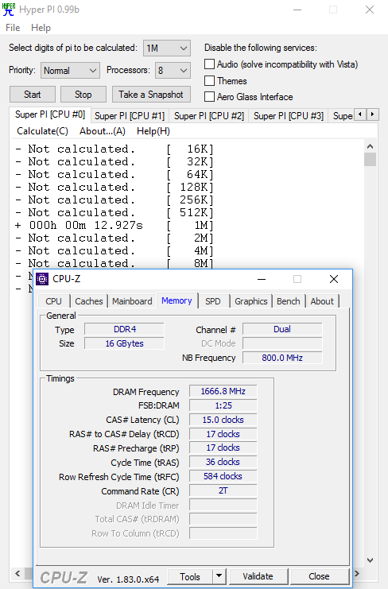Toggle Aero Glass Interface checkbox
This screenshot has height=589, width=388.
coord(210,97)
